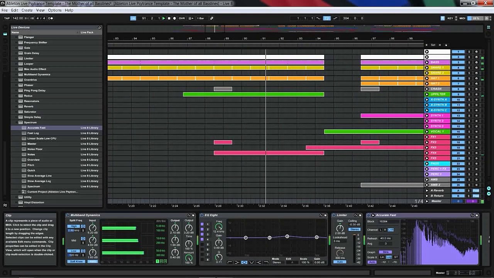Launch the UPFILTER track play icon
494x278 pixels.
[x=427, y=94]
